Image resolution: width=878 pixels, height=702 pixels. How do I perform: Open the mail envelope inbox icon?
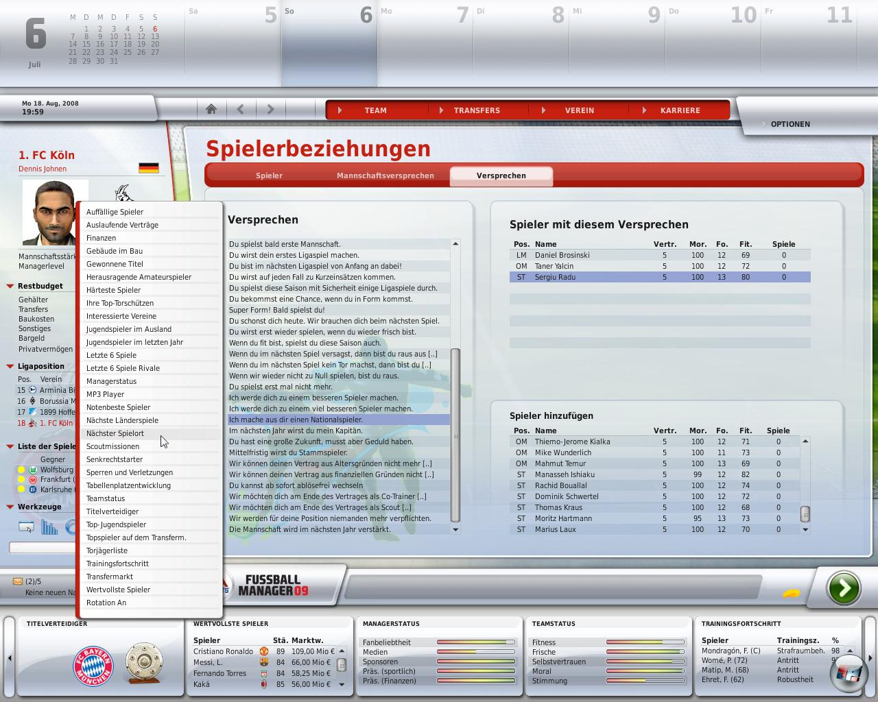18,581
